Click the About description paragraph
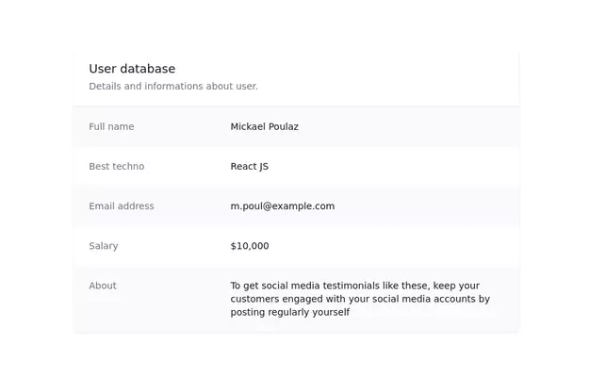Image resolution: width=589 pixels, height=377 pixels. [359, 299]
